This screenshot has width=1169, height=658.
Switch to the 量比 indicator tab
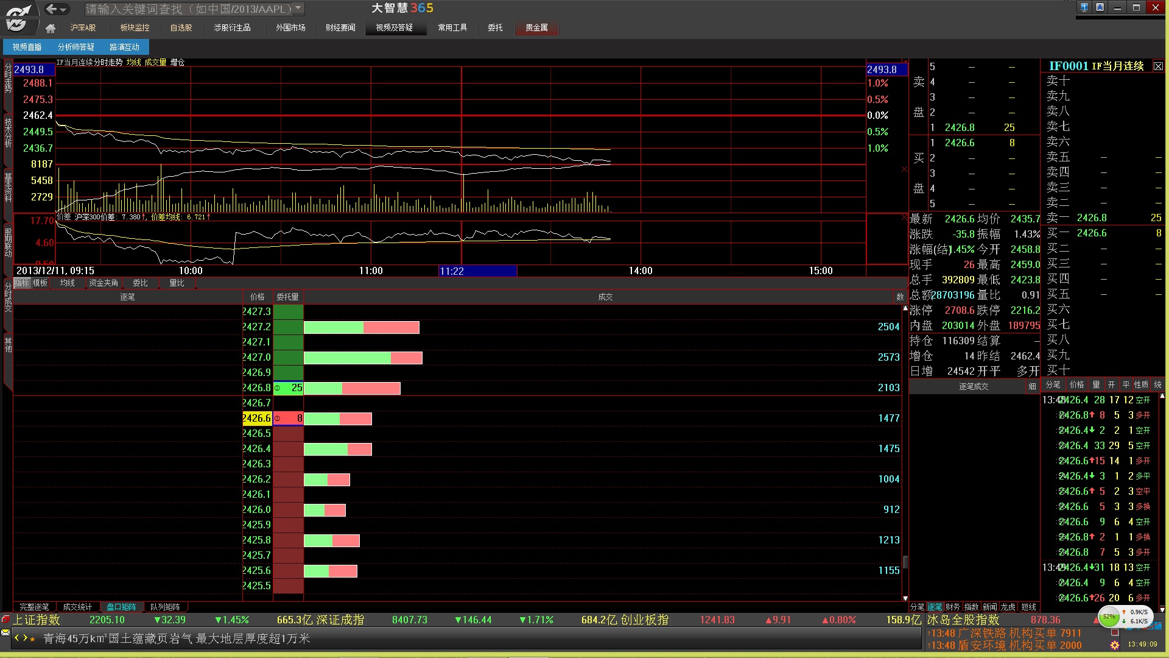click(x=177, y=283)
